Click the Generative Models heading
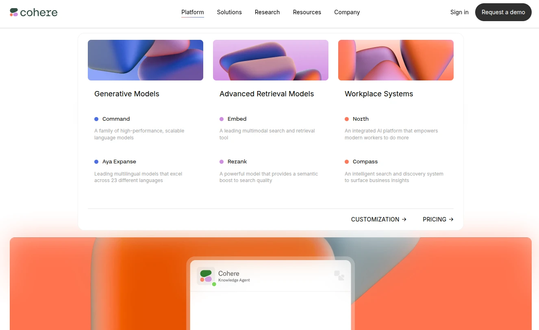The width and height of the screenshot is (539, 330). [x=127, y=94]
